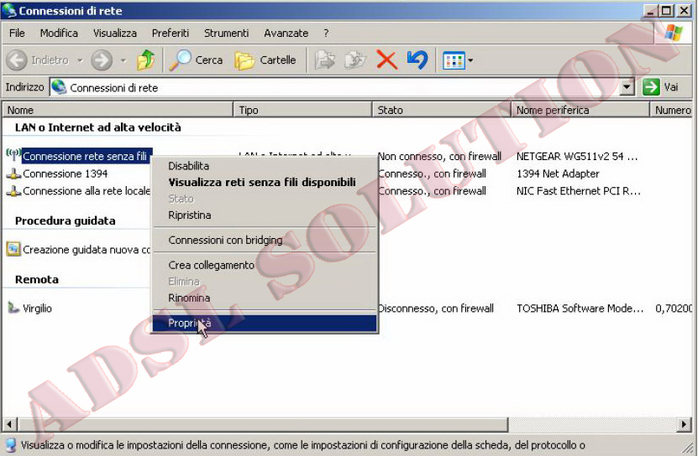The image size is (698, 456).
Task: Select the Virgilio dial-up connection icon
Action: click(x=13, y=308)
